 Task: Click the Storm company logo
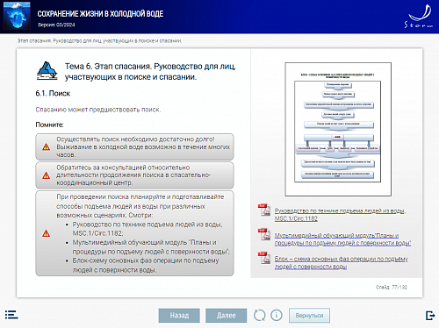[x=419, y=17]
